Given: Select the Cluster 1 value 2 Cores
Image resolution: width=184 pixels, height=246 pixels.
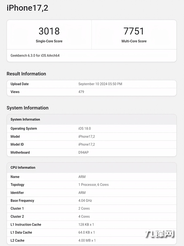Looking at the screenshot, I should 84,208.
